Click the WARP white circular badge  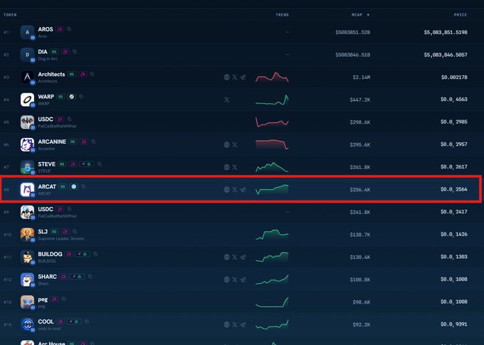tap(71, 97)
